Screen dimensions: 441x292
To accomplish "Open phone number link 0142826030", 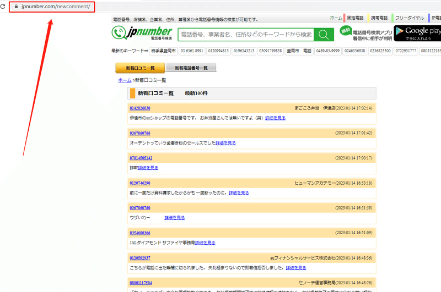I will tap(140, 108).
